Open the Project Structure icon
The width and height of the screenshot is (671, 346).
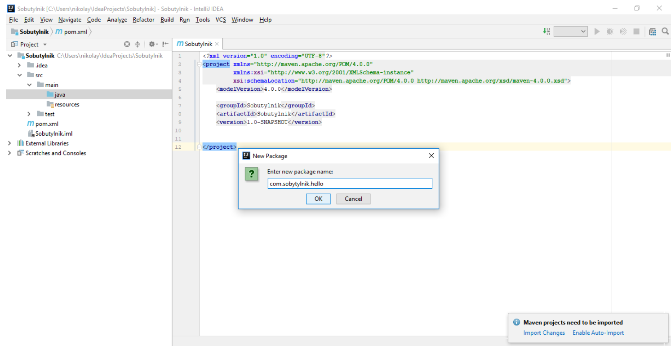coord(653,31)
